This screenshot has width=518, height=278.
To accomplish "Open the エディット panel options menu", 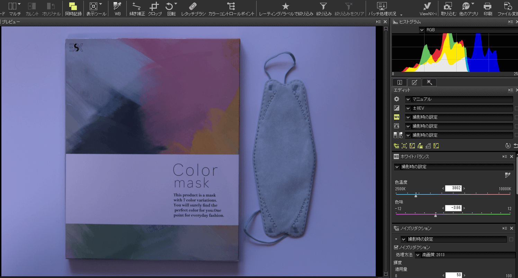I will (x=510, y=90).
